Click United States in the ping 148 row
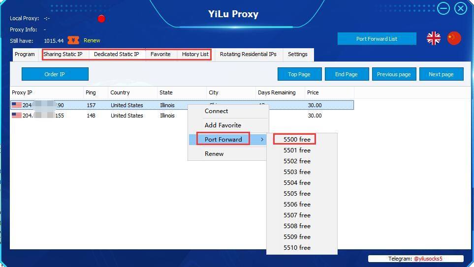Viewport: 474px width, 267px height. coord(126,116)
